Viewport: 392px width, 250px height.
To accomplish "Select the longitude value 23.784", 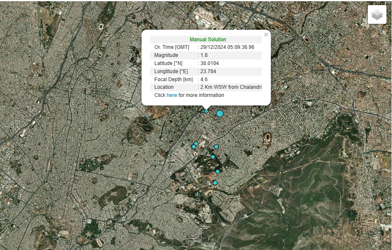I will click(x=208, y=71).
